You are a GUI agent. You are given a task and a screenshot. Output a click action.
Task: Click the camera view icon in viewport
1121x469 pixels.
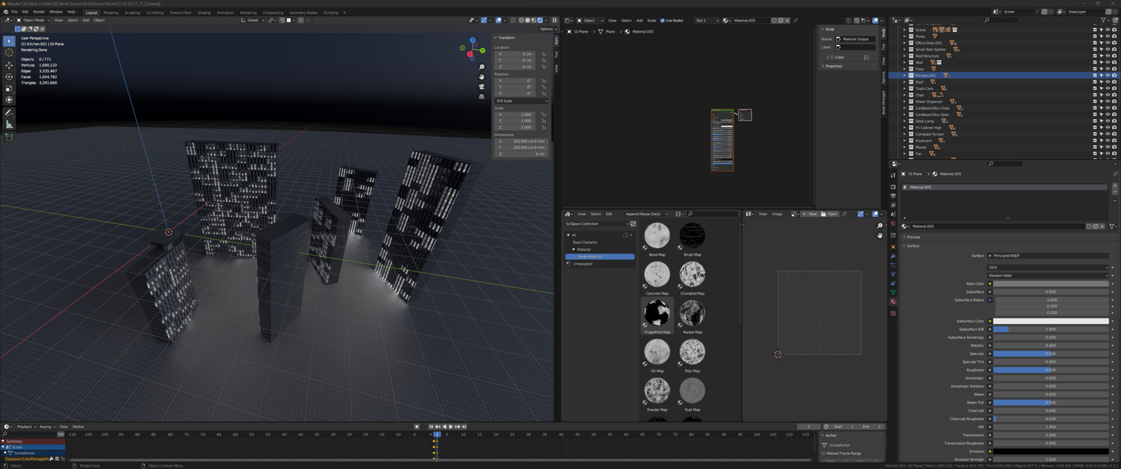[x=482, y=86]
